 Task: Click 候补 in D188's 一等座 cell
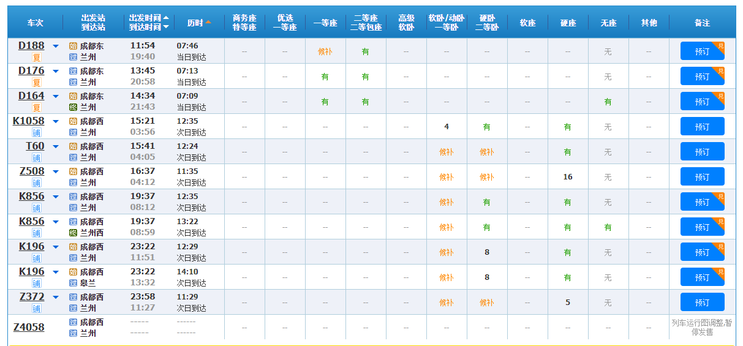pos(325,51)
